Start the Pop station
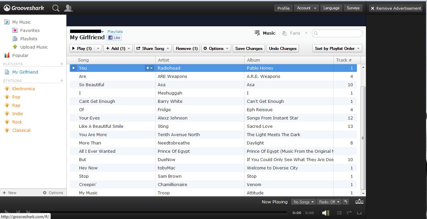 point(16,97)
